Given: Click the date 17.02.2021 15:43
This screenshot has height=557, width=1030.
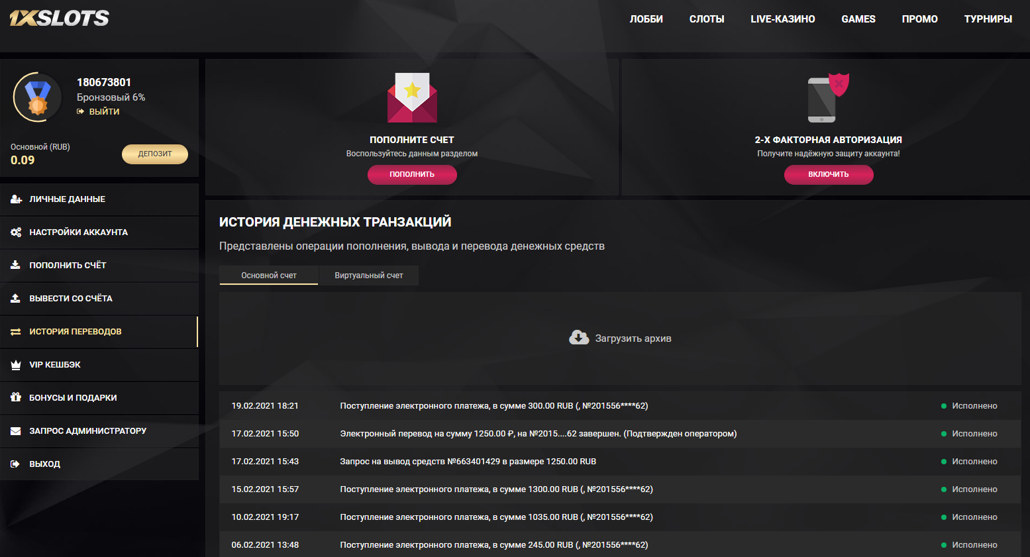Looking at the screenshot, I should 265,462.
